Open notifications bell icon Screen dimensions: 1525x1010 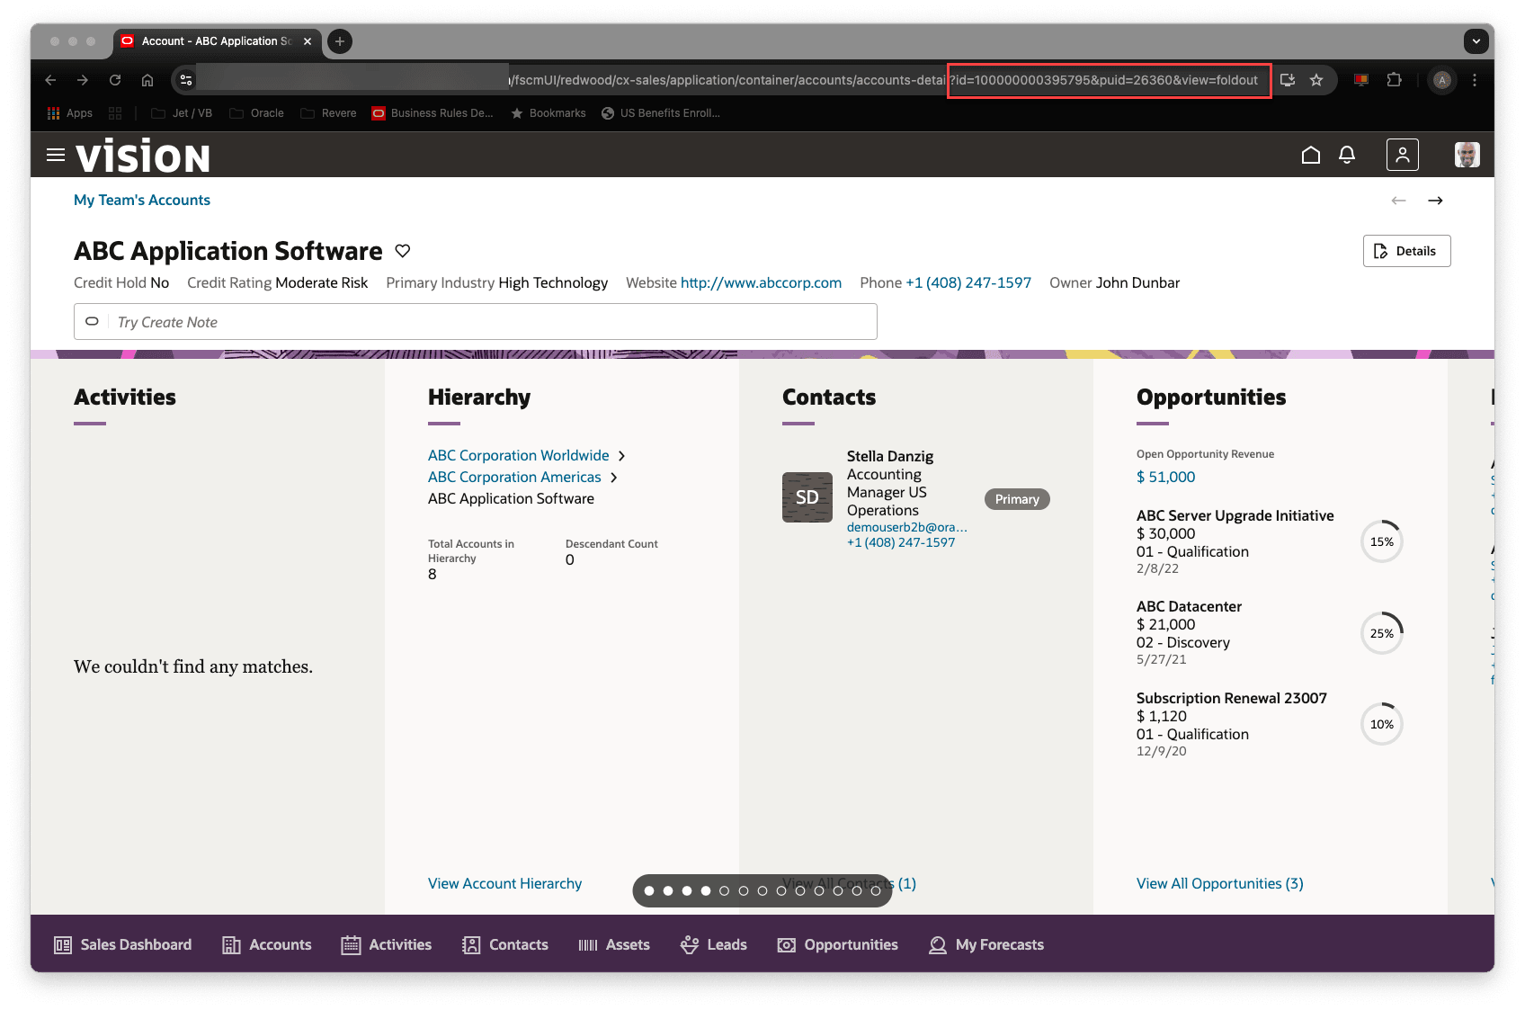click(x=1346, y=155)
